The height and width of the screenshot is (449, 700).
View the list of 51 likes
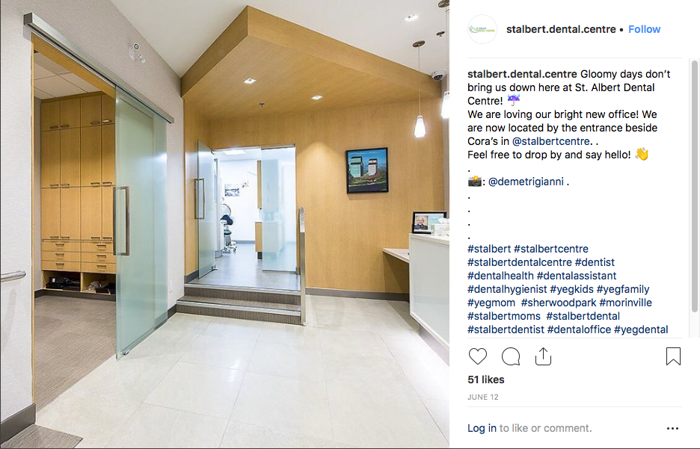(x=485, y=380)
